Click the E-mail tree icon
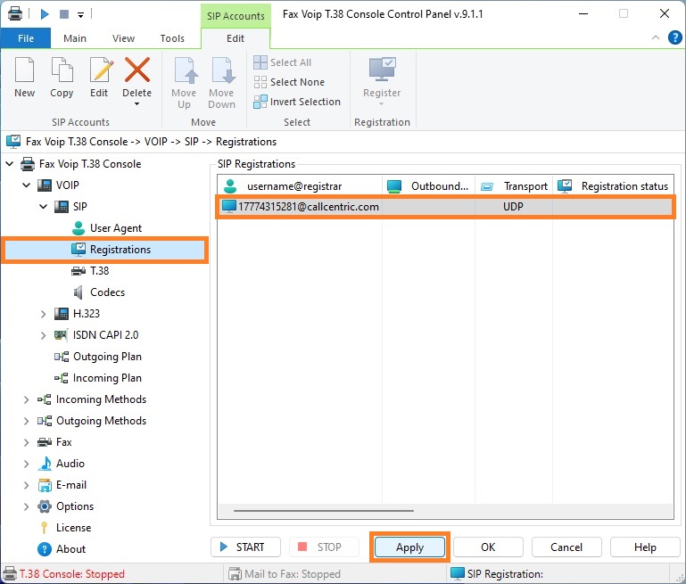This screenshot has height=584, width=686. pos(45,485)
